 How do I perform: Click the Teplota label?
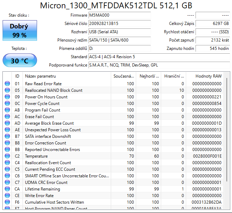19,48
